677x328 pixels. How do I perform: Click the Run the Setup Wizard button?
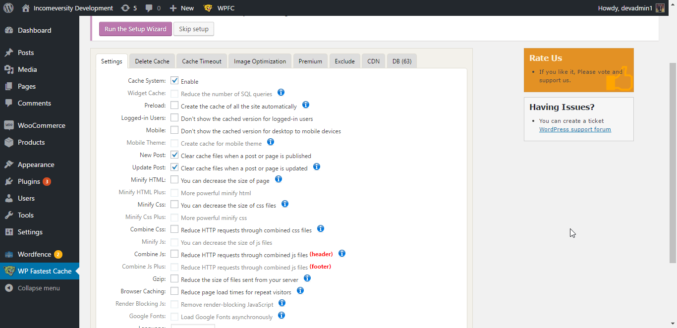click(x=135, y=29)
